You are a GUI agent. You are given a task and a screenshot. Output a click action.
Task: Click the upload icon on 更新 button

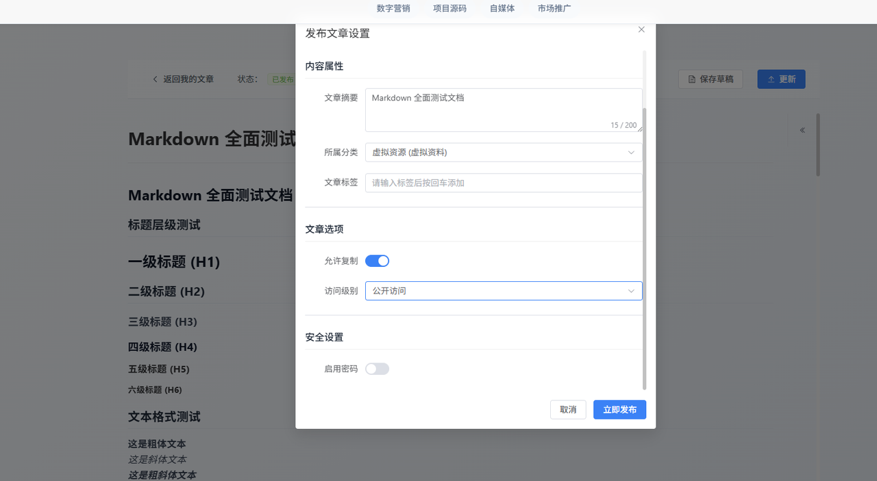tap(771, 79)
